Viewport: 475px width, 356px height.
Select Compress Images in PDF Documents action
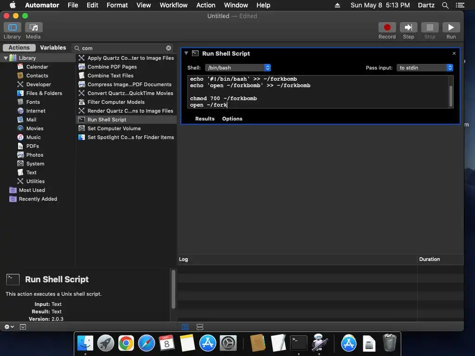126,84
